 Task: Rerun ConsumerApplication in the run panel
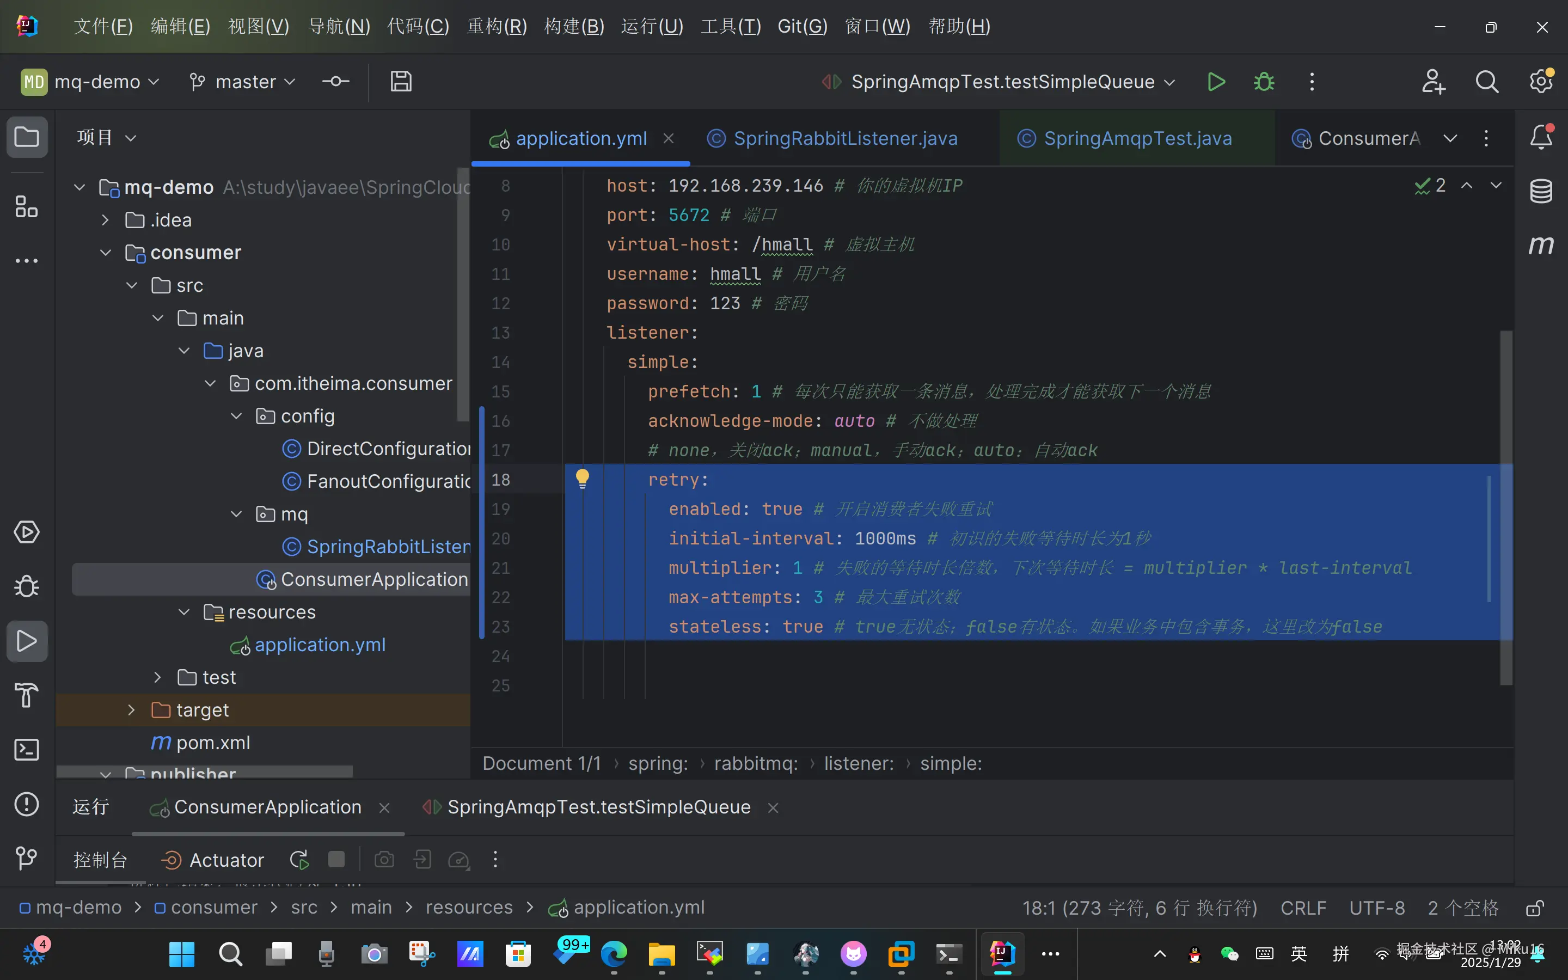coord(299,860)
